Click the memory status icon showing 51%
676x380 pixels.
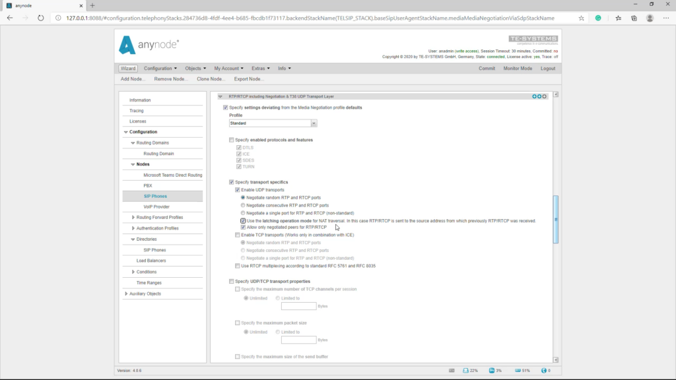[518, 371]
